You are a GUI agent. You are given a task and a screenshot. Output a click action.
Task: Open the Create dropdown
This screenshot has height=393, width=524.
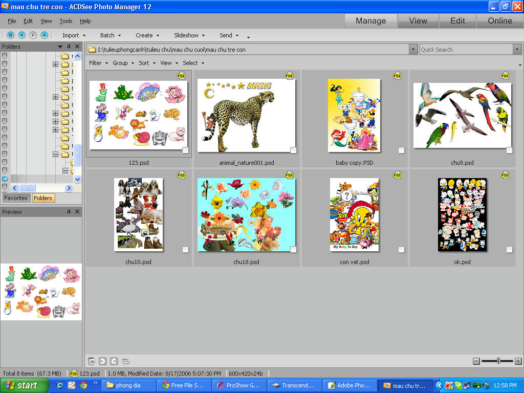[x=147, y=35]
